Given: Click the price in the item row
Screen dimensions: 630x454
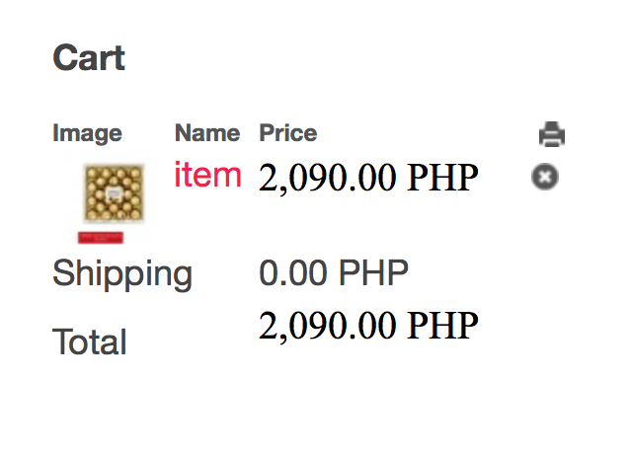Looking at the screenshot, I should click(368, 179).
